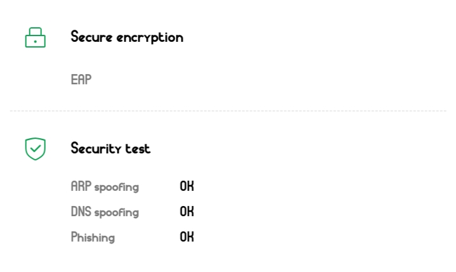Screen dimensions: 456x272
Task: Click the green shield checkmark icon
Action: click(36, 149)
